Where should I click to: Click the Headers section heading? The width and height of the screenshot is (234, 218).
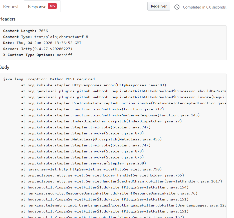click(x=8, y=19)
